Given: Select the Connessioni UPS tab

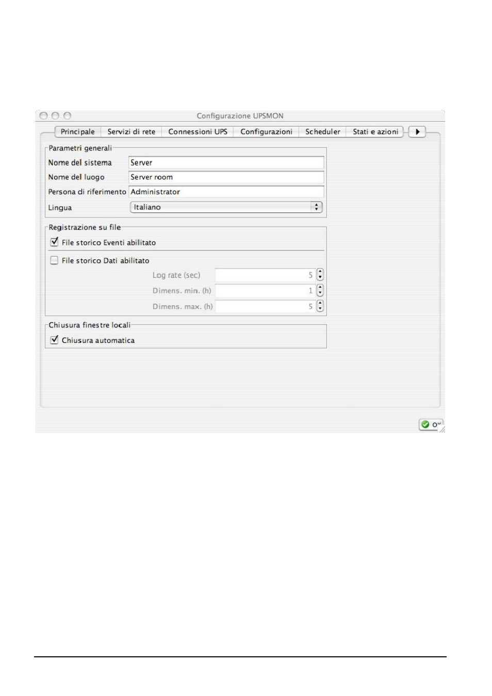Looking at the screenshot, I should (x=198, y=132).
